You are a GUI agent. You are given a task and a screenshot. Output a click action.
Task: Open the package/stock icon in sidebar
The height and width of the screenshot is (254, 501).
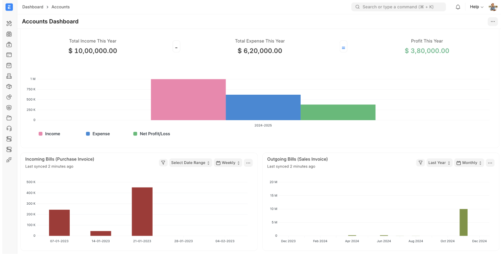click(x=9, y=86)
